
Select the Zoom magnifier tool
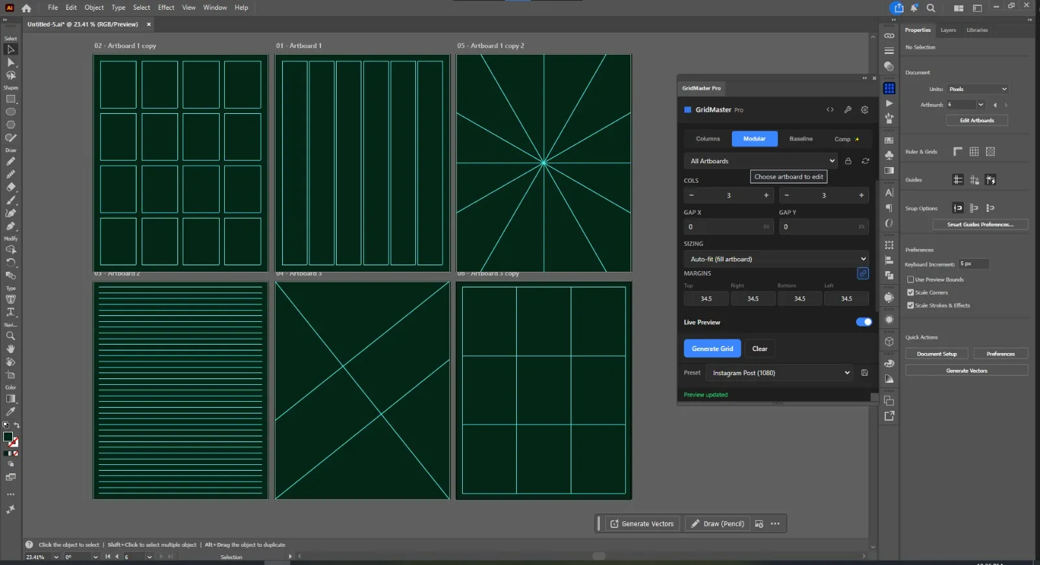(x=10, y=336)
